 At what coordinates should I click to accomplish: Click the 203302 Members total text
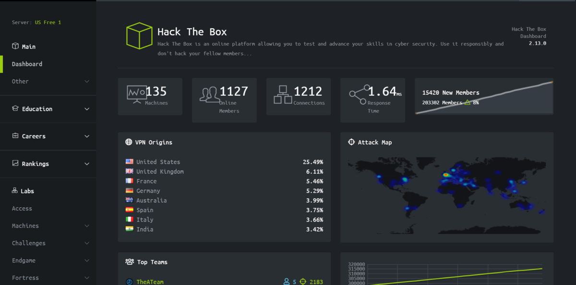pos(442,102)
